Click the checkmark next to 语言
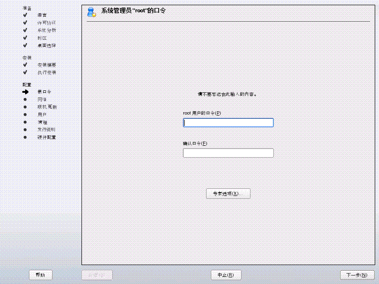Viewport: 379px width, 284px height. (25, 15)
